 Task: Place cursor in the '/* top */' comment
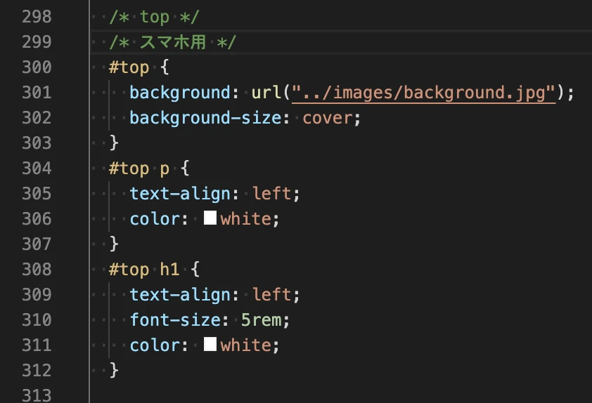pos(154,18)
